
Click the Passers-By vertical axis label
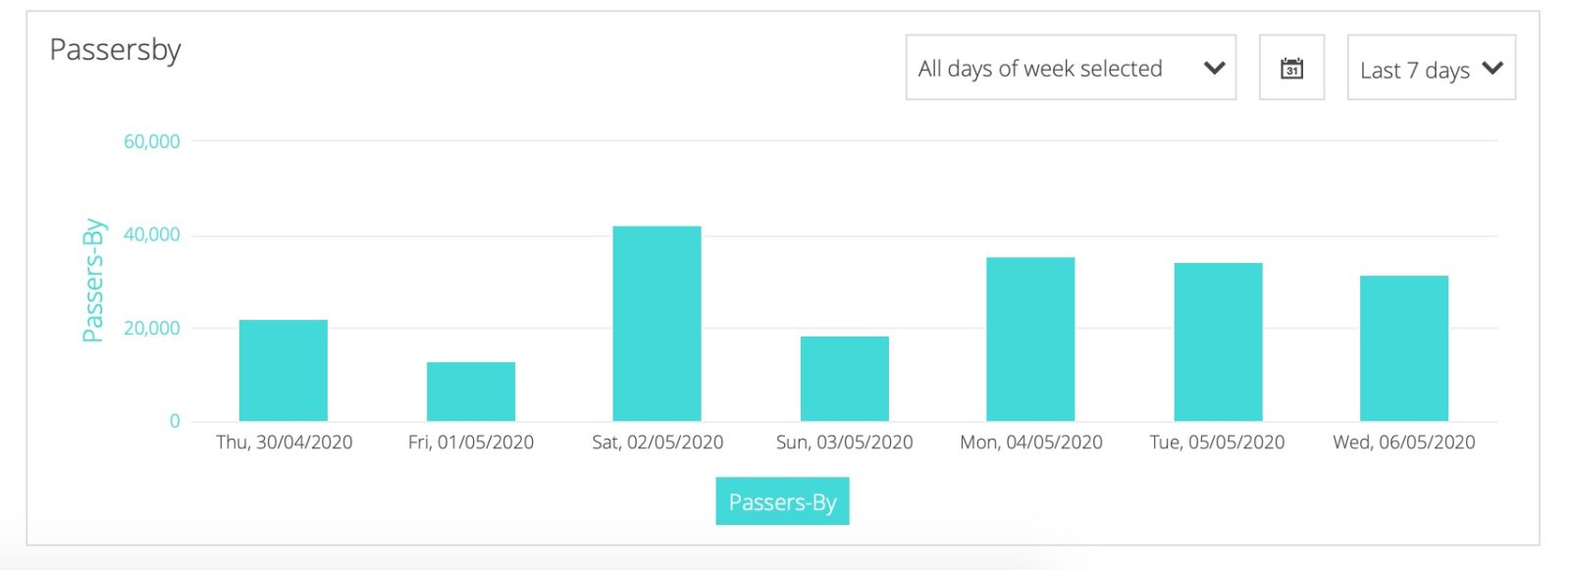click(93, 280)
